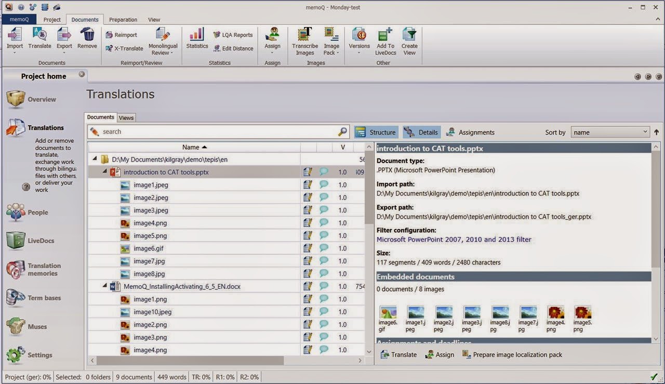Select image6.gif in the document tree
Screen dimensions: 665x384
click(148, 248)
